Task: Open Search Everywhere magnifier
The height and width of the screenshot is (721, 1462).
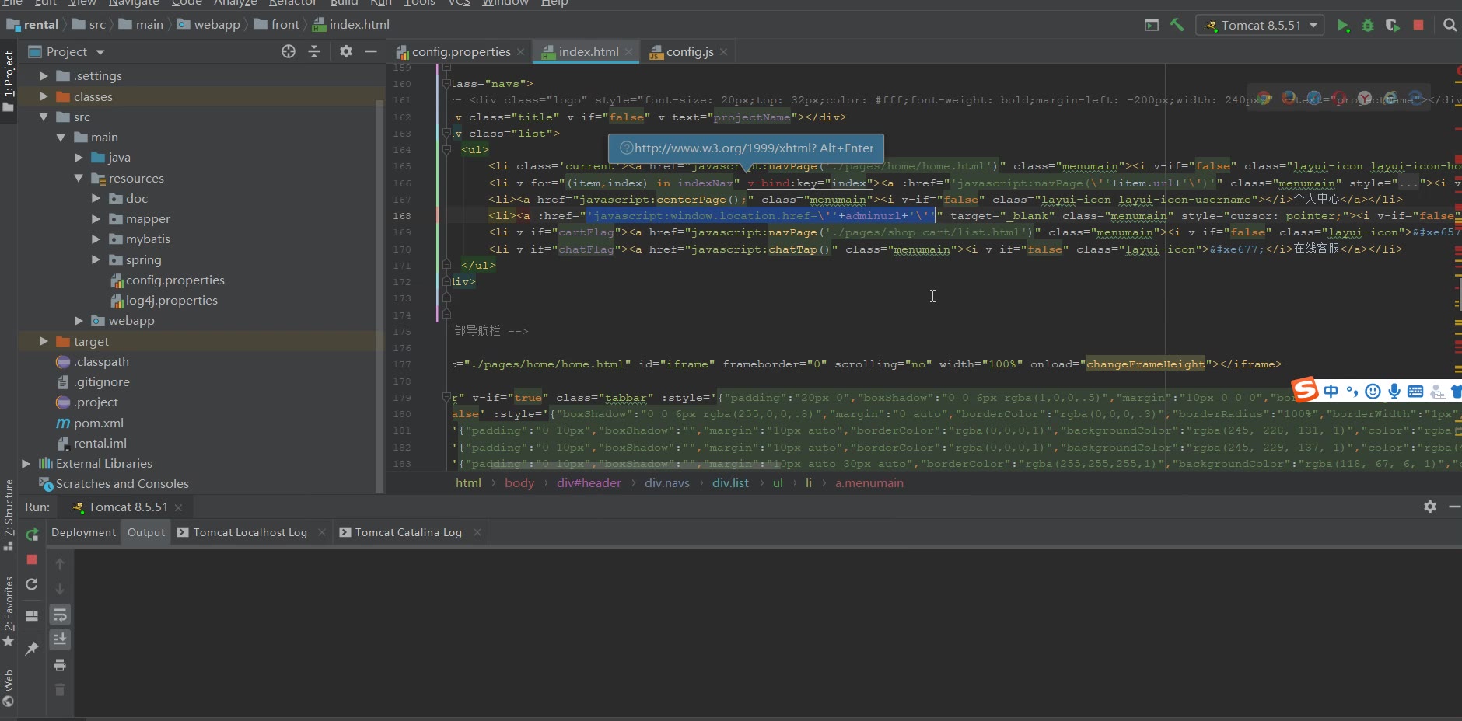Action: coord(1450,25)
